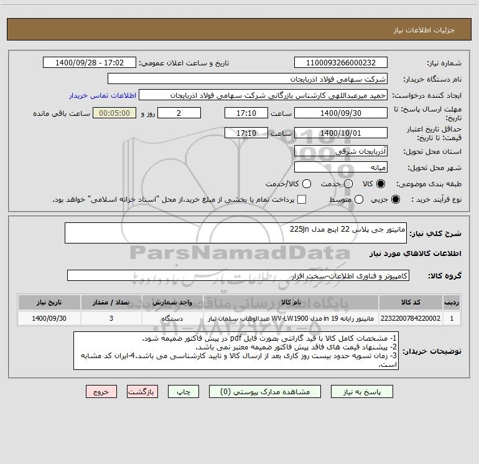This screenshot has height=464, width=479.
Task: Click the unit cell دستگاه
Action: coord(172,318)
